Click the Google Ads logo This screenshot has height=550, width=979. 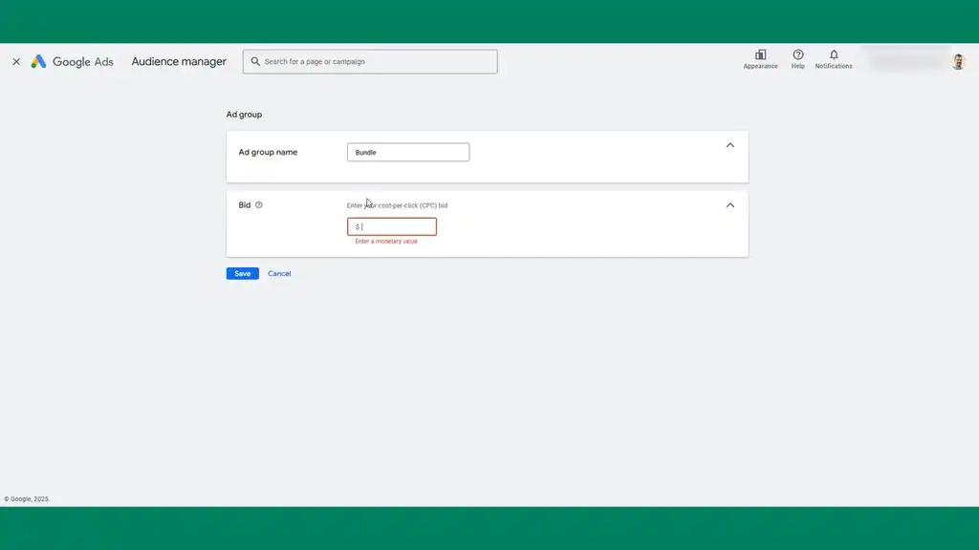(74, 61)
